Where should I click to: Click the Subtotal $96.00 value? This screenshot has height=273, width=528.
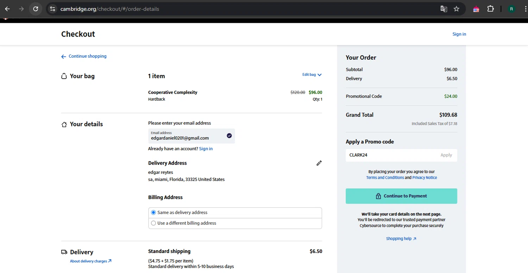click(x=451, y=70)
